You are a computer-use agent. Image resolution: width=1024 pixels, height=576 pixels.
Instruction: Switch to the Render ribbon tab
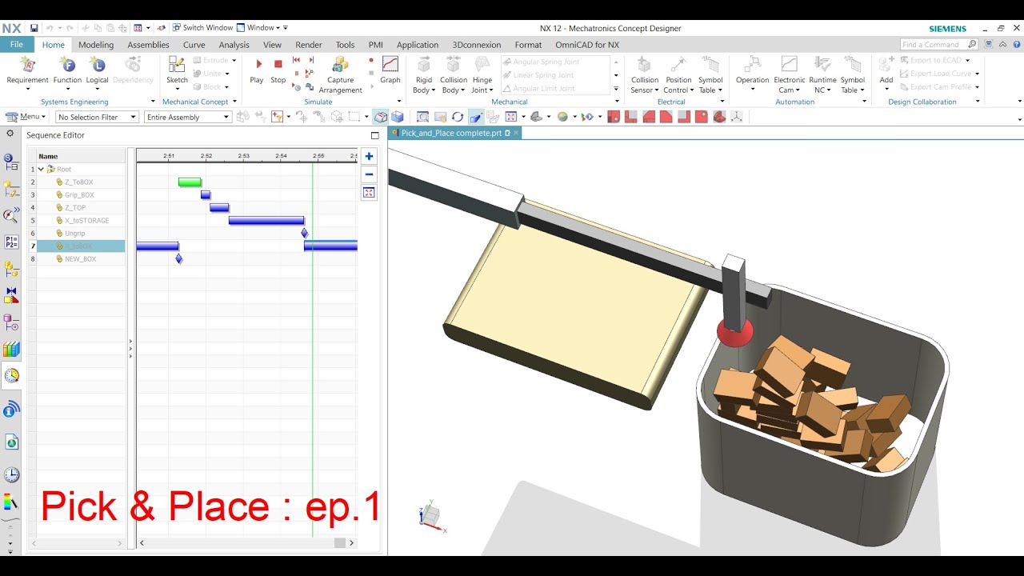tap(309, 45)
